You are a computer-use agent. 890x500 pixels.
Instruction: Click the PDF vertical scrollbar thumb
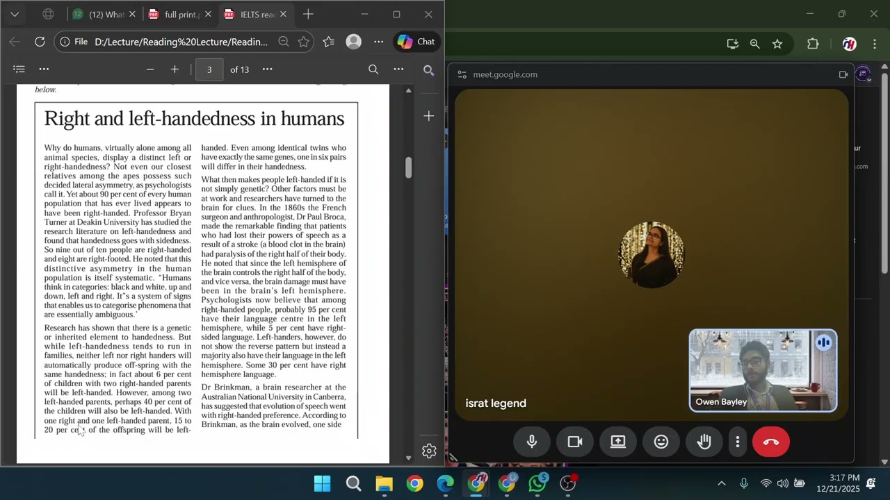[x=408, y=167]
